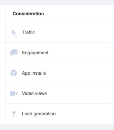This screenshot has height=130, width=114.
Task: Click the gray footer strip below Lead generation
Action: (x=57, y=127)
